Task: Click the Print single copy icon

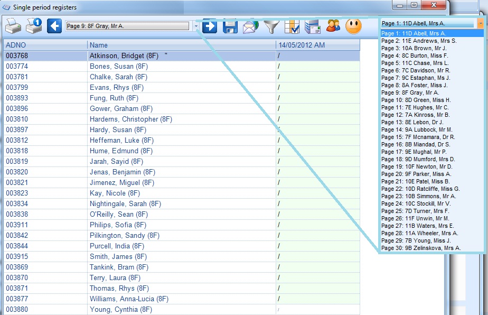Action: [34, 26]
